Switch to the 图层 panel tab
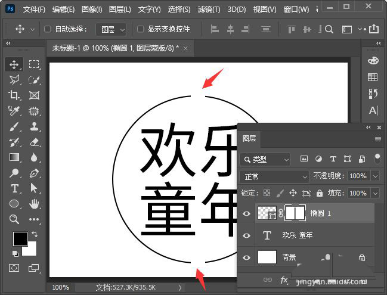The height and width of the screenshot is (295, 387). [x=249, y=139]
